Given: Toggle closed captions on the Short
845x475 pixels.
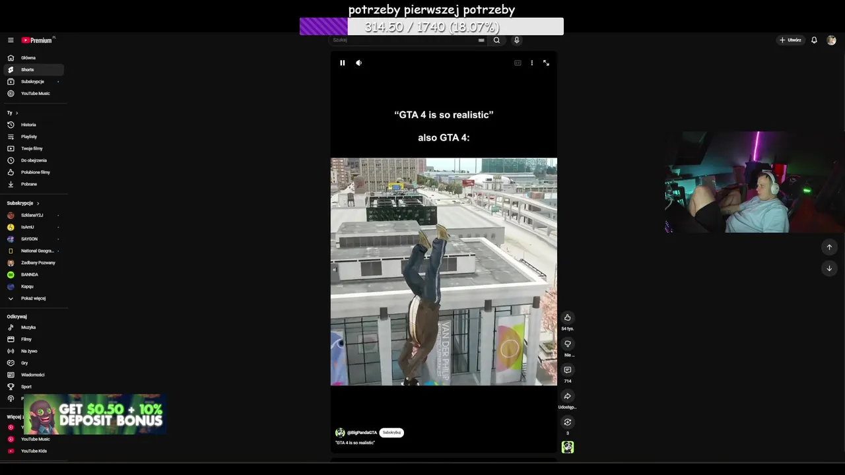Looking at the screenshot, I should [518, 63].
